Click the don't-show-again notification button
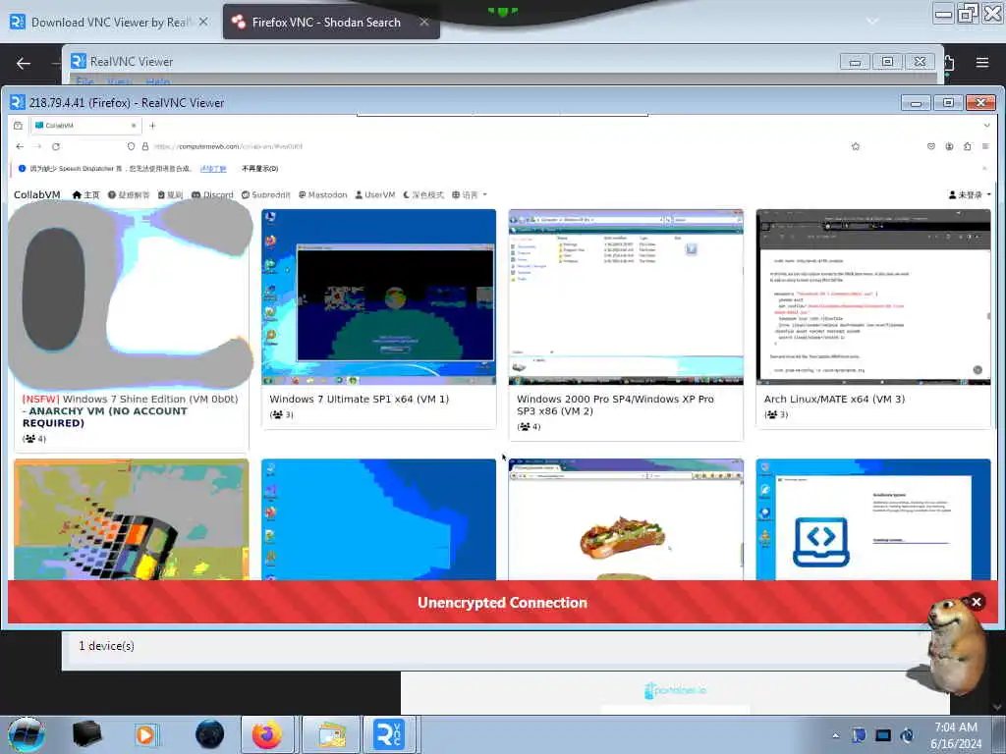 coord(259,169)
